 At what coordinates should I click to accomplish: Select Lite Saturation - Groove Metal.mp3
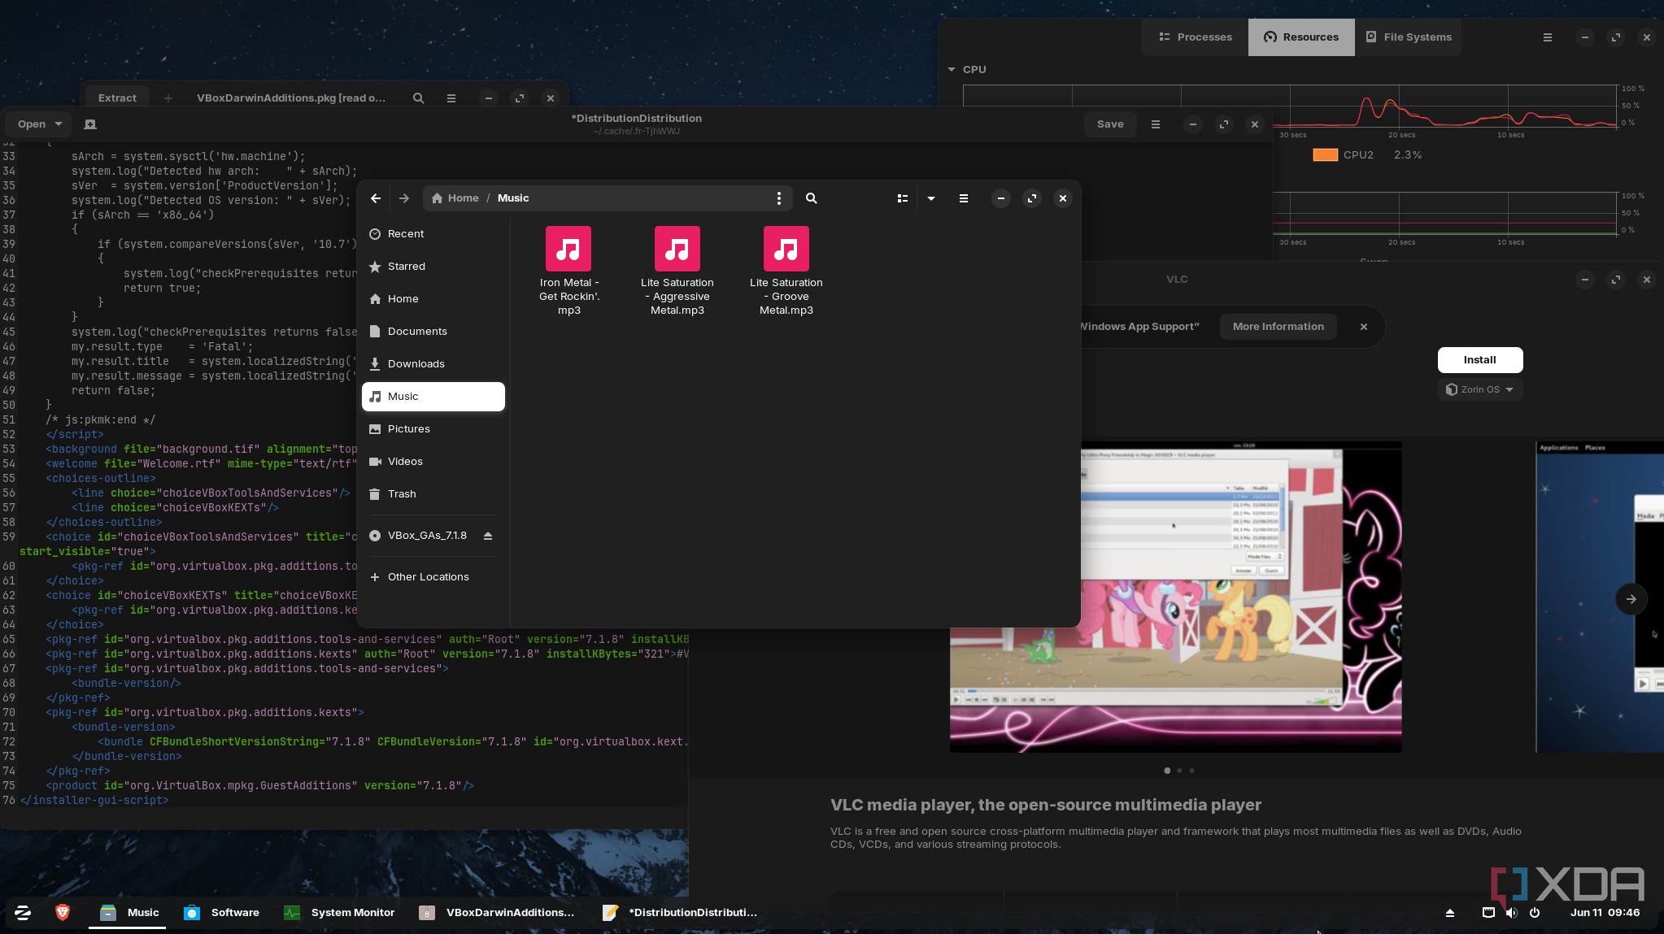coord(786,272)
